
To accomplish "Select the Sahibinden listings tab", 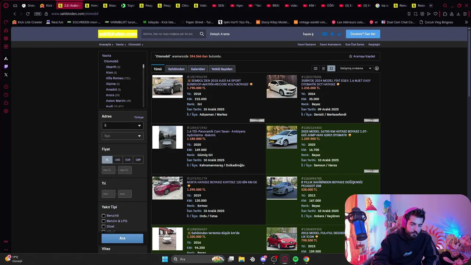I will [176, 69].
